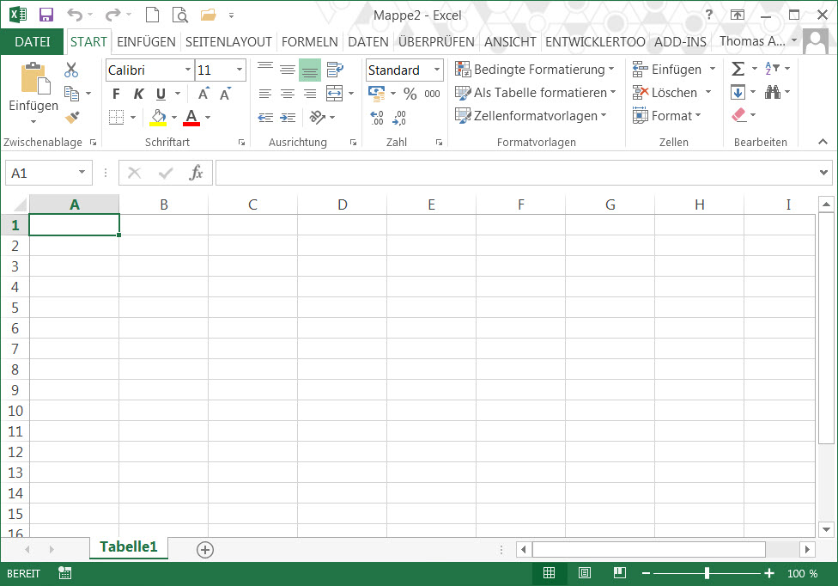The width and height of the screenshot is (838, 586).
Task: Open a file via the folder icon
Action: [208, 15]
